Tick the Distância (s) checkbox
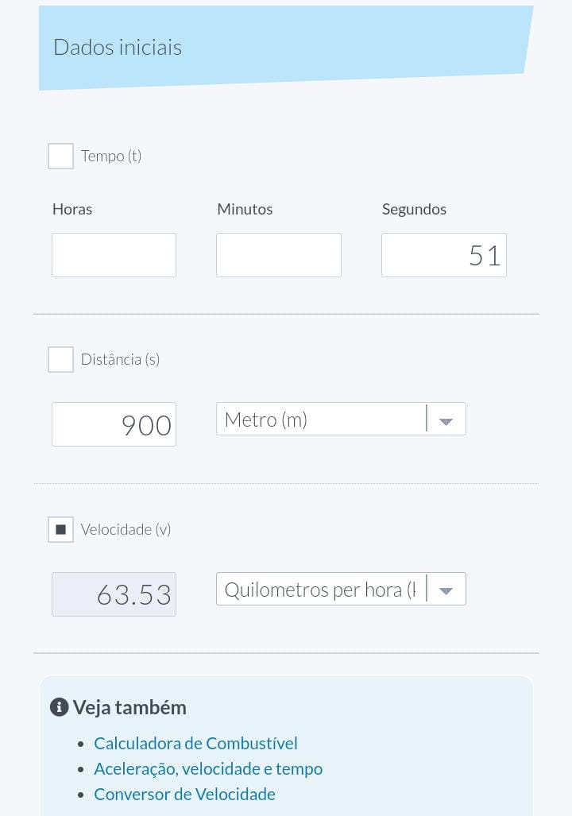This screenshot has width=572, height=816. [60, 359]
